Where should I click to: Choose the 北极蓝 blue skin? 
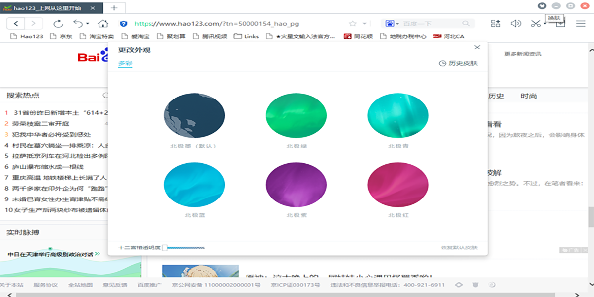tap(194, 184)
